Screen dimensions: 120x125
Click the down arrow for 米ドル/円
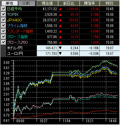[60, 48]
